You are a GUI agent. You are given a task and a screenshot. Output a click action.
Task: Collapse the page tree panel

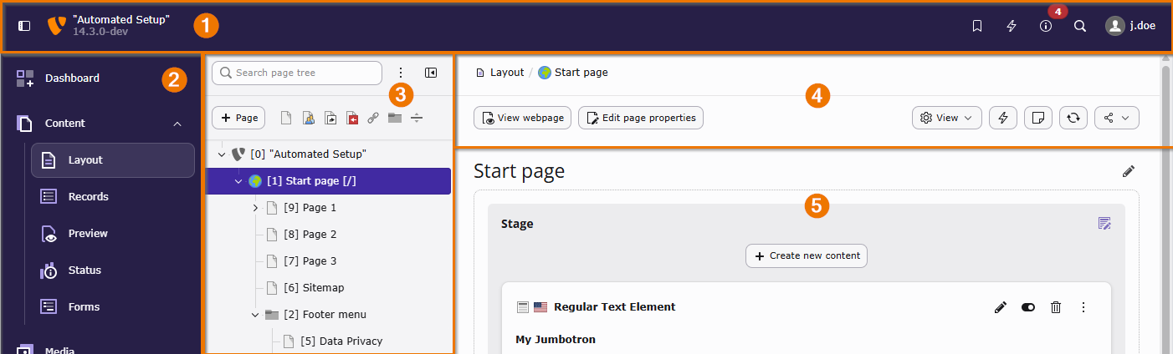tap(431, 73)
